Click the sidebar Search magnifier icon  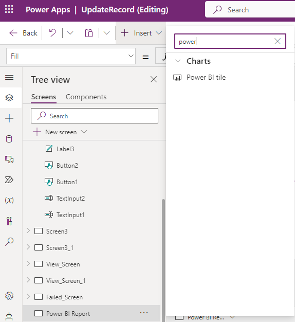click(9, 242)
